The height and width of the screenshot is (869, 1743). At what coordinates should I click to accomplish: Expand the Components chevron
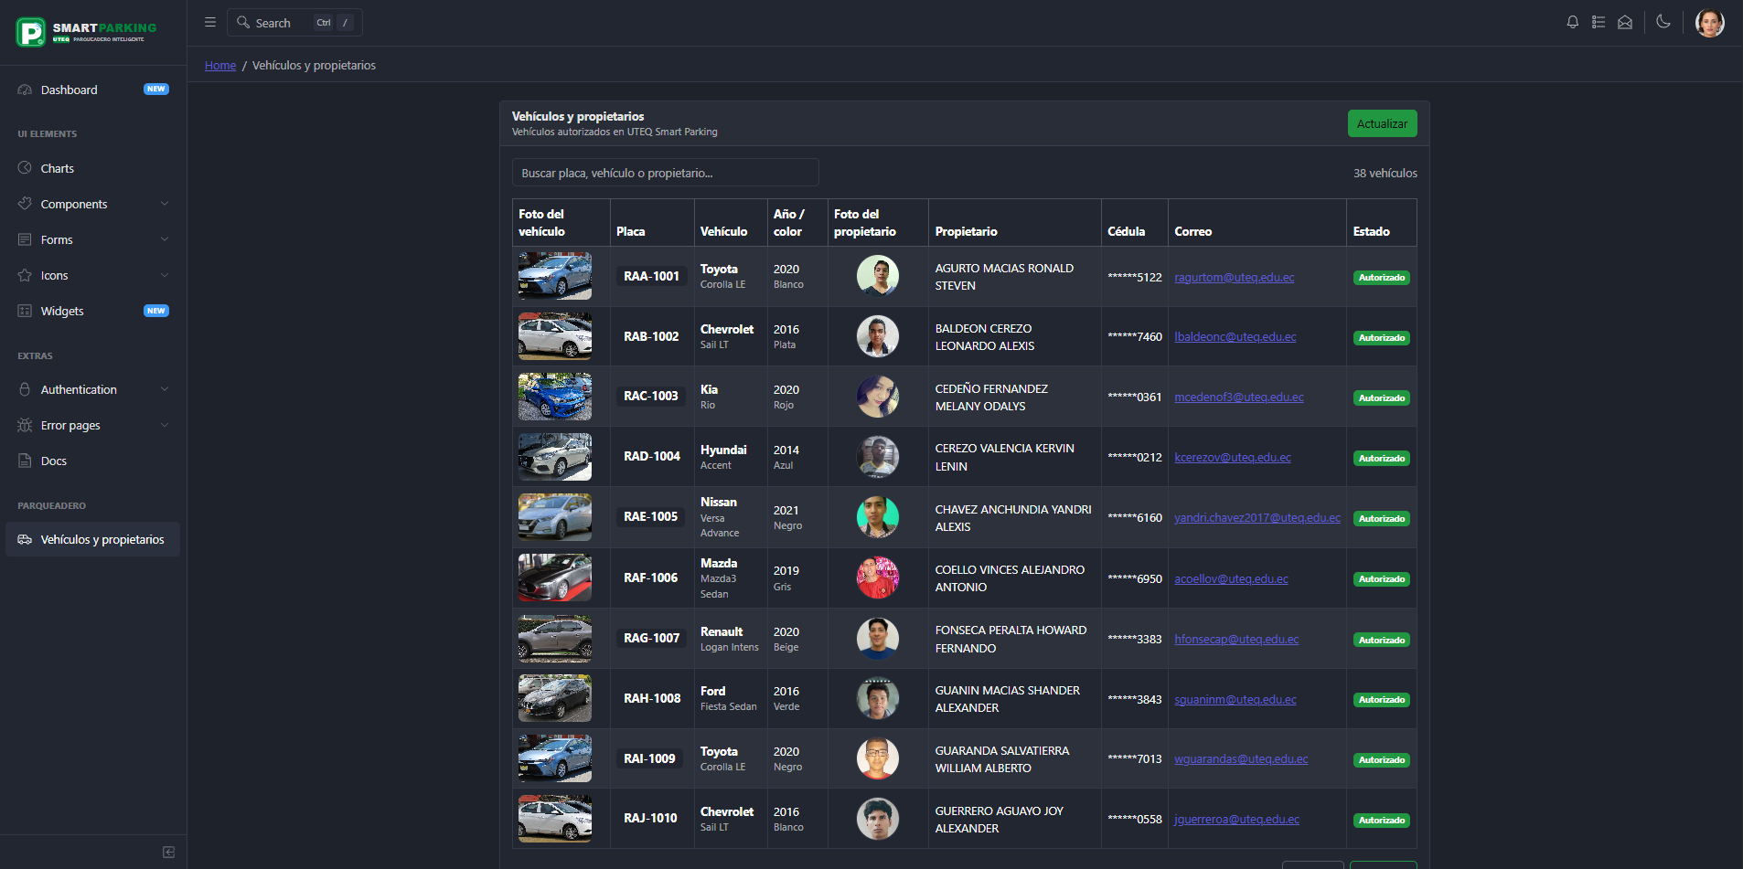point(165,204)
